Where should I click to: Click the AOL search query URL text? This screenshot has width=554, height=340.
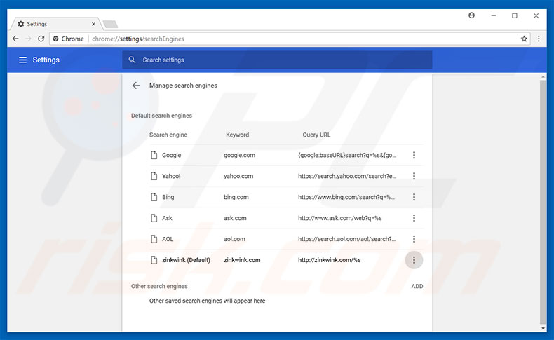pos(346,239)
